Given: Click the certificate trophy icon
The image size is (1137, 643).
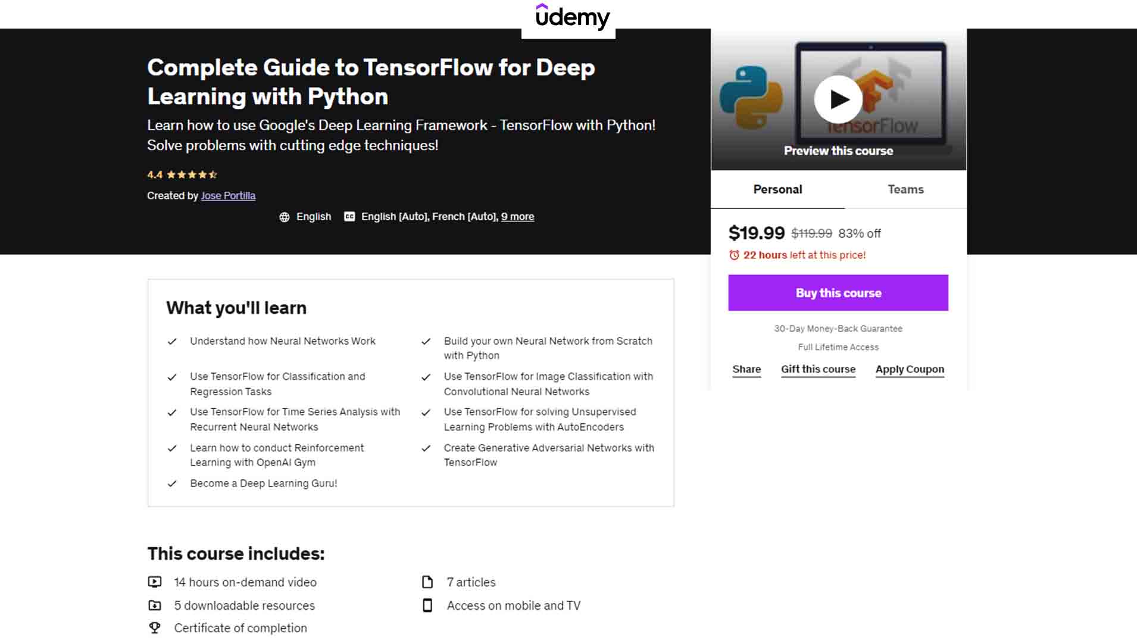Looking at the screenshot, I should coord(155,628).
